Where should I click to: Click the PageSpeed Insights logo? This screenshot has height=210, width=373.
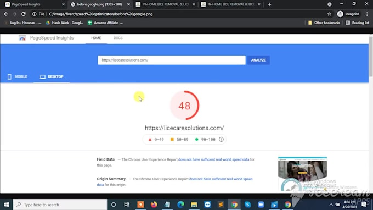[22, 38]
